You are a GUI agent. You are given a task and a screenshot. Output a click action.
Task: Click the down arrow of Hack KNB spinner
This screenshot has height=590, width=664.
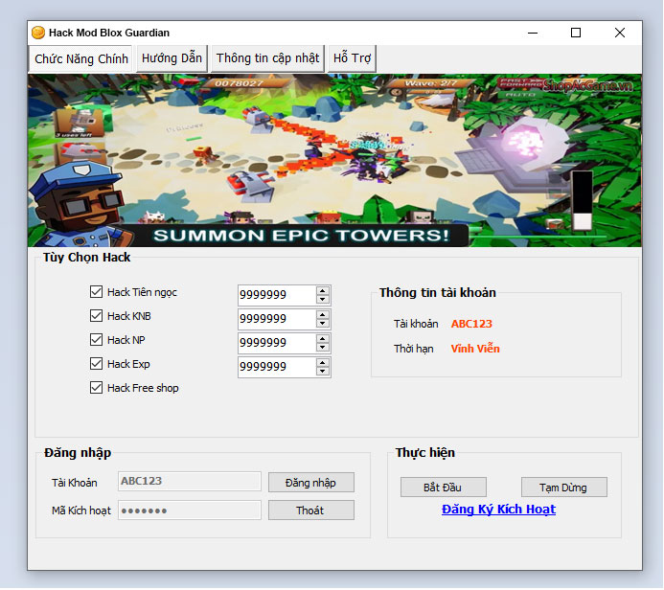click(x=323, y=324)
